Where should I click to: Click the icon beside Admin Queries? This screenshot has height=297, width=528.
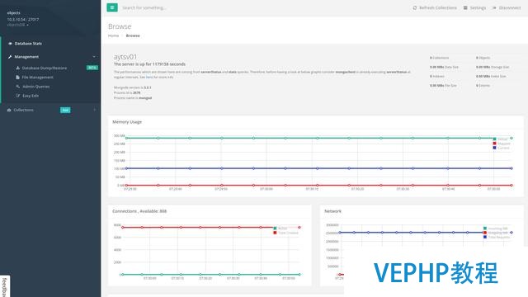point(18,87)
